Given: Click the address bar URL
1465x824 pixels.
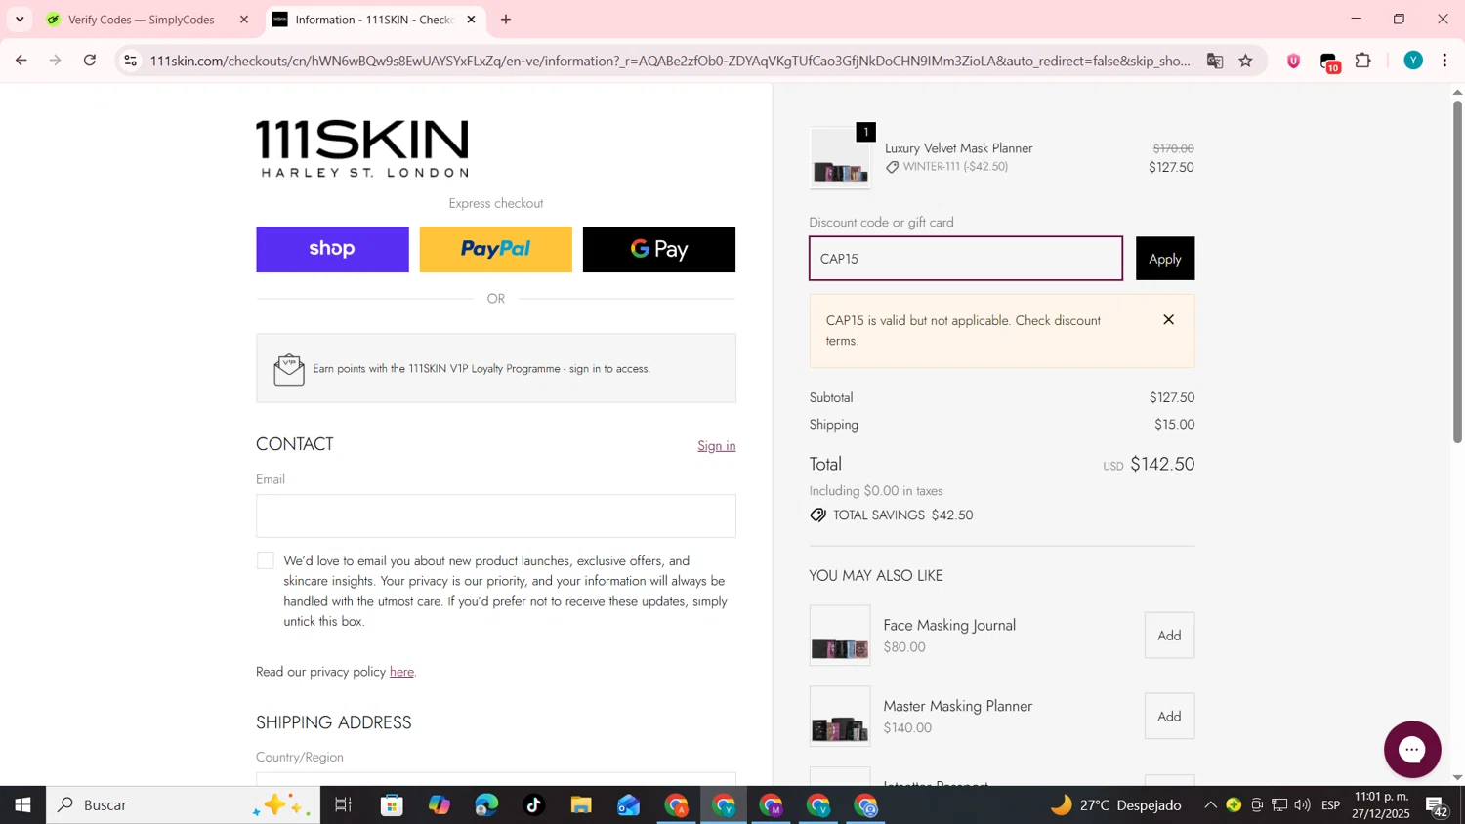Looking at the screenshot, I should click(670, 61).
